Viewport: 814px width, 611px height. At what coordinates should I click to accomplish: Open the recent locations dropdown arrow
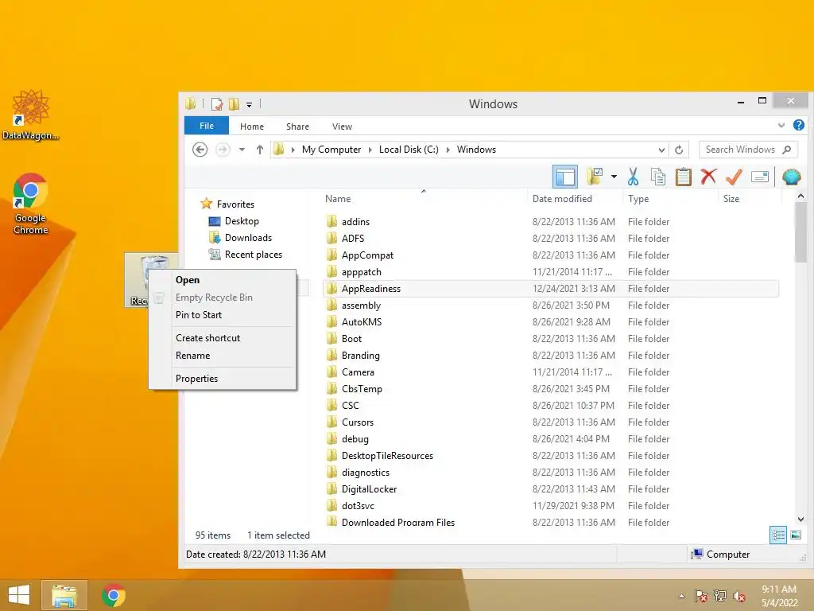click(x=242, y=150)
